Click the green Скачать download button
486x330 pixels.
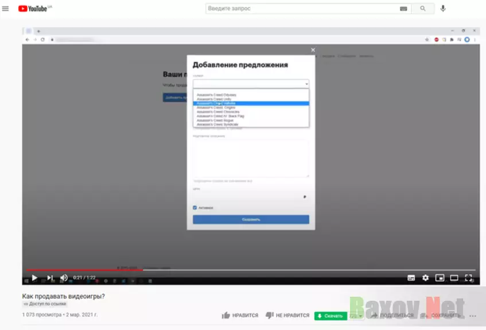click(x=331, y=316)
